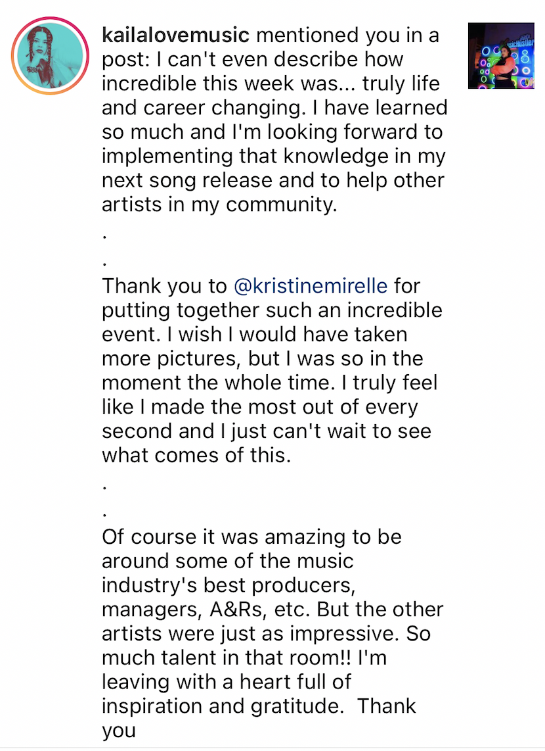Click the final word "you" of the caption
This screenshot has width=545, height=751.
(x=119, y=730)
